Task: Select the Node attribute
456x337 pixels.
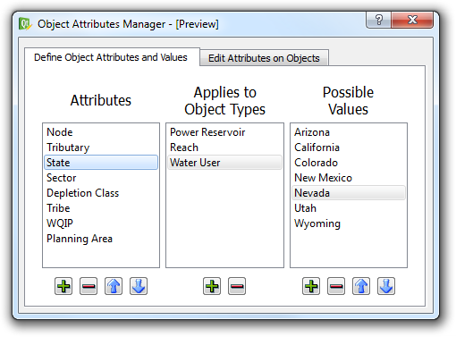Action: point(101,132)
